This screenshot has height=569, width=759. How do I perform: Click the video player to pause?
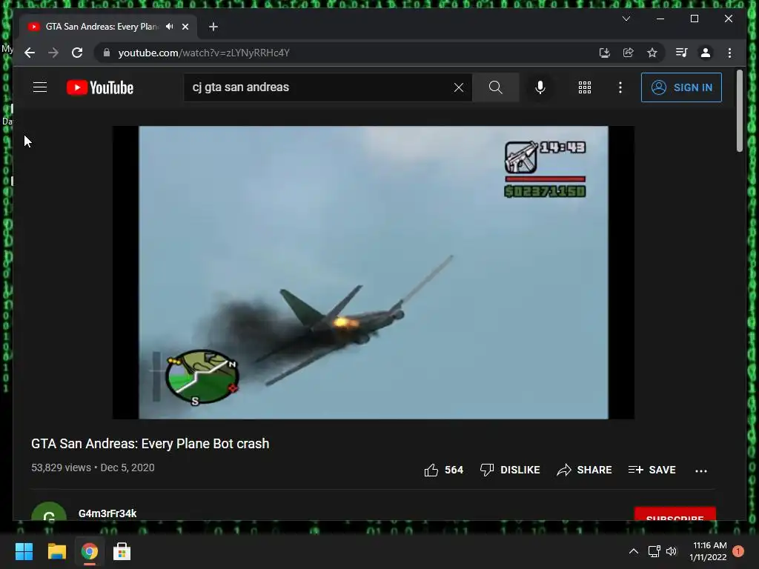(x=374, y=273)
